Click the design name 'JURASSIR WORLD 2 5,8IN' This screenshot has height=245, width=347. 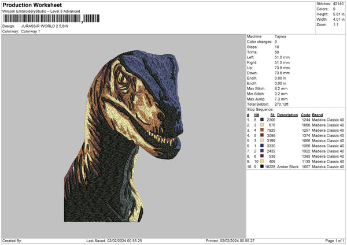coord(45,26)
